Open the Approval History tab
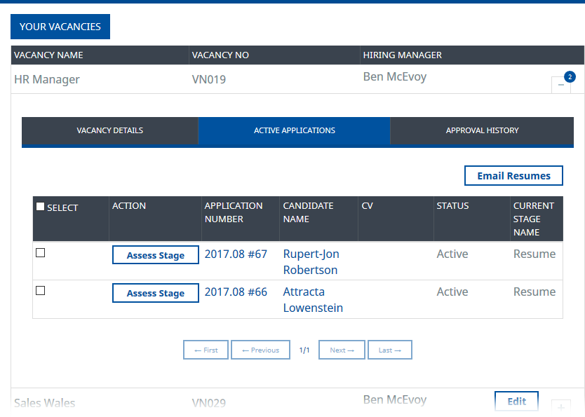The width and height of the screenshot is (585, 417). [x=482, y=130]
